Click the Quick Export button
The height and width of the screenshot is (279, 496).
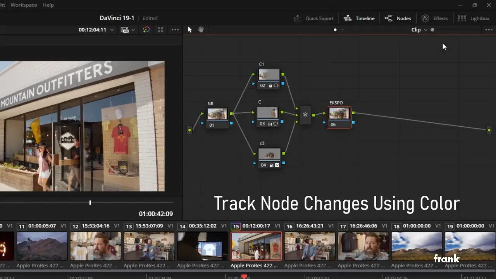313,18
